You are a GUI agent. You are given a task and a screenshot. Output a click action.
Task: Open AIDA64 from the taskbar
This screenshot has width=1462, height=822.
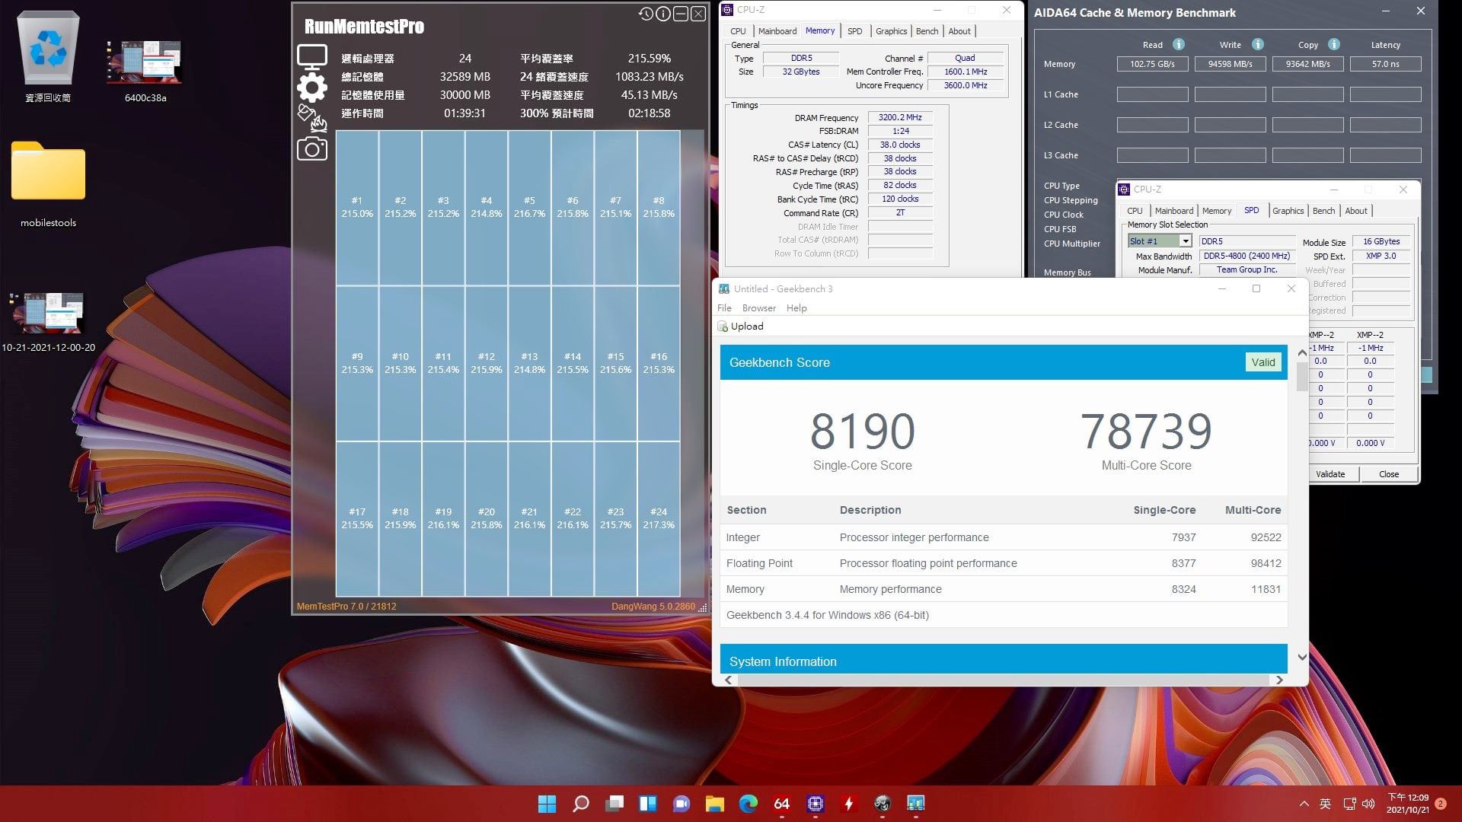(781, 804)
